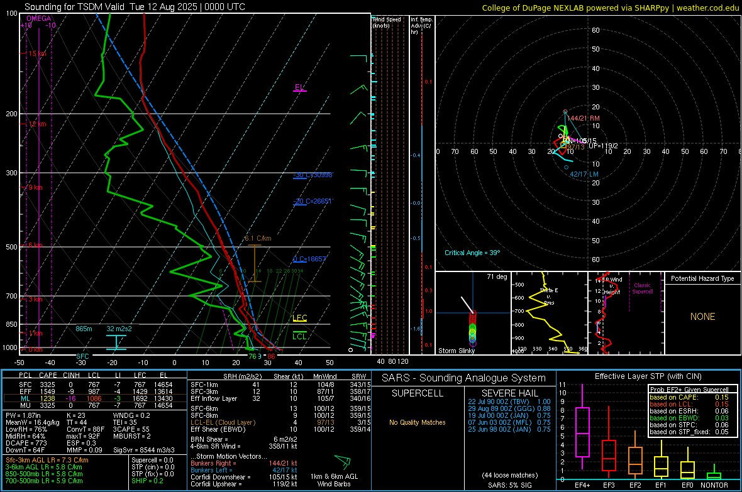Click the Corfidi Downshear = 105/15 kt line
The height and width of the screenshot is (492, 742).
[244, 477]
